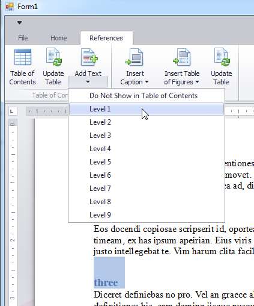Click the first Update Table icon
The height and width of the screenshot is (306, 254).
(54, 57)
